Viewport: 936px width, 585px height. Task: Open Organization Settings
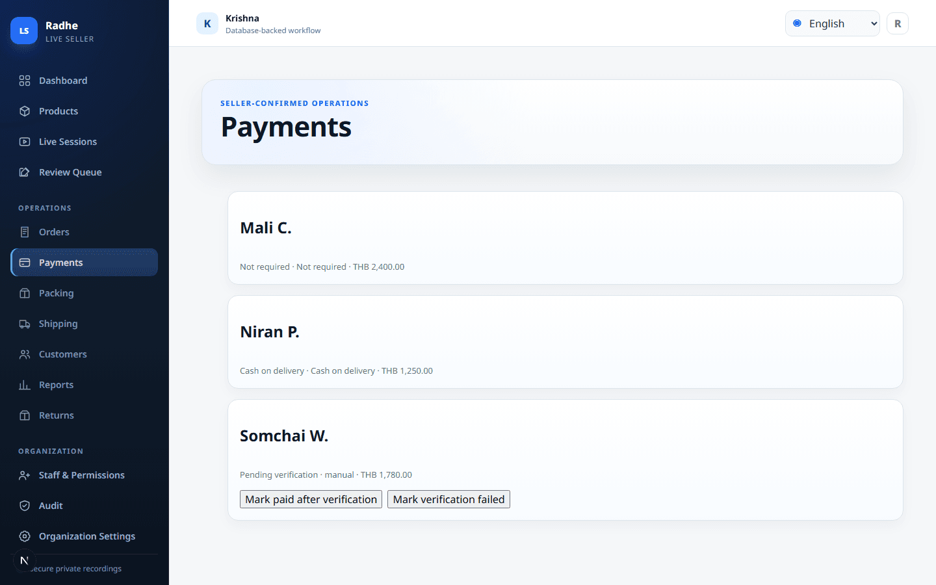coord(84,536)
